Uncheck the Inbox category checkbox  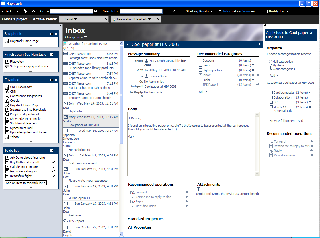tap(200, 75)
